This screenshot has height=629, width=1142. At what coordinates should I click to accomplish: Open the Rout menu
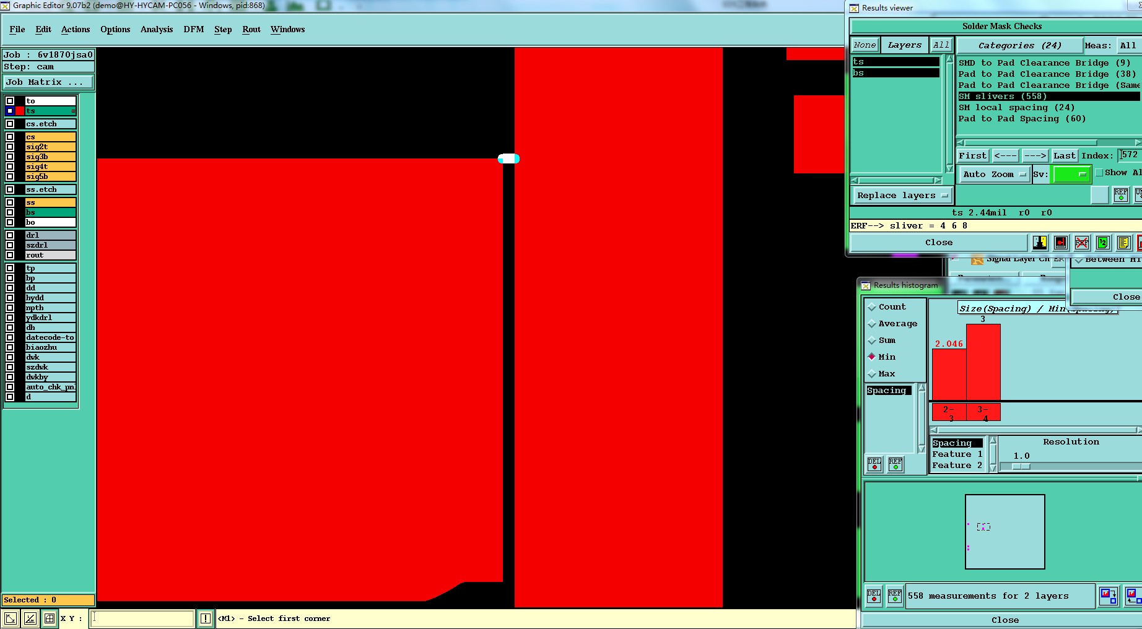tap(251, 29)
